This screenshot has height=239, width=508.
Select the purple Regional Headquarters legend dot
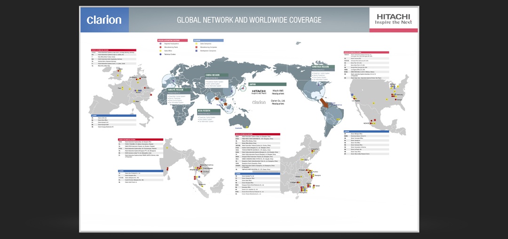pos(160,44)
